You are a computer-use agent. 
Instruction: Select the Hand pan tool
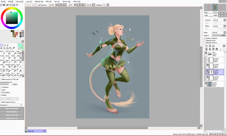pos(10,48)
